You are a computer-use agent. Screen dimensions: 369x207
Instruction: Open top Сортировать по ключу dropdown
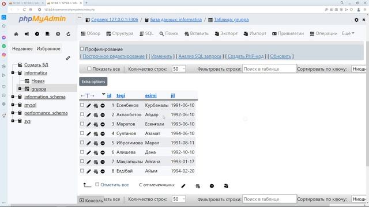pos(359,69)
